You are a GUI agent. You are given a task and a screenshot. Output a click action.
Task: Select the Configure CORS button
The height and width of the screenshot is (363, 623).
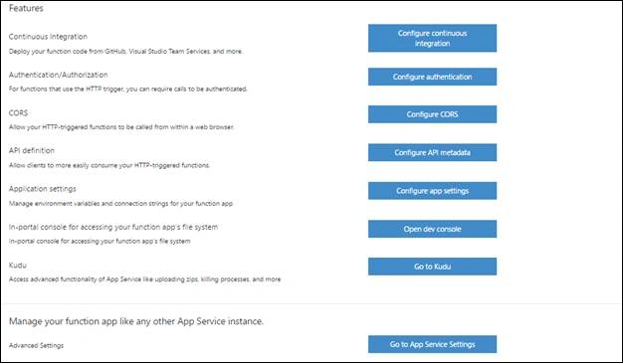click(432, 114)
